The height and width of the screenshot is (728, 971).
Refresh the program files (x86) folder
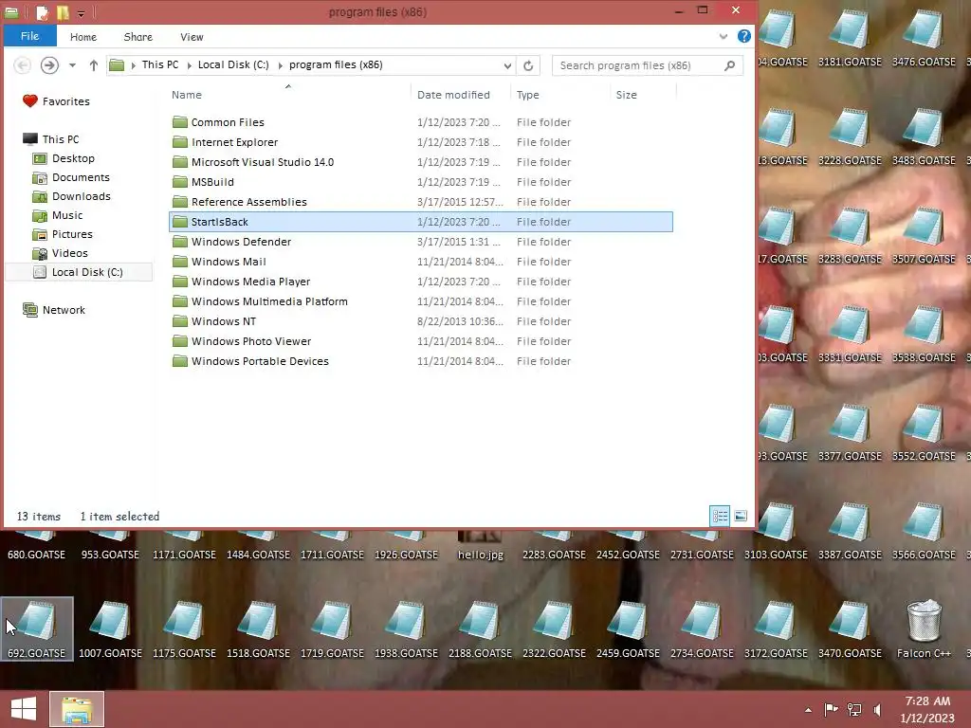click(528, 65)
